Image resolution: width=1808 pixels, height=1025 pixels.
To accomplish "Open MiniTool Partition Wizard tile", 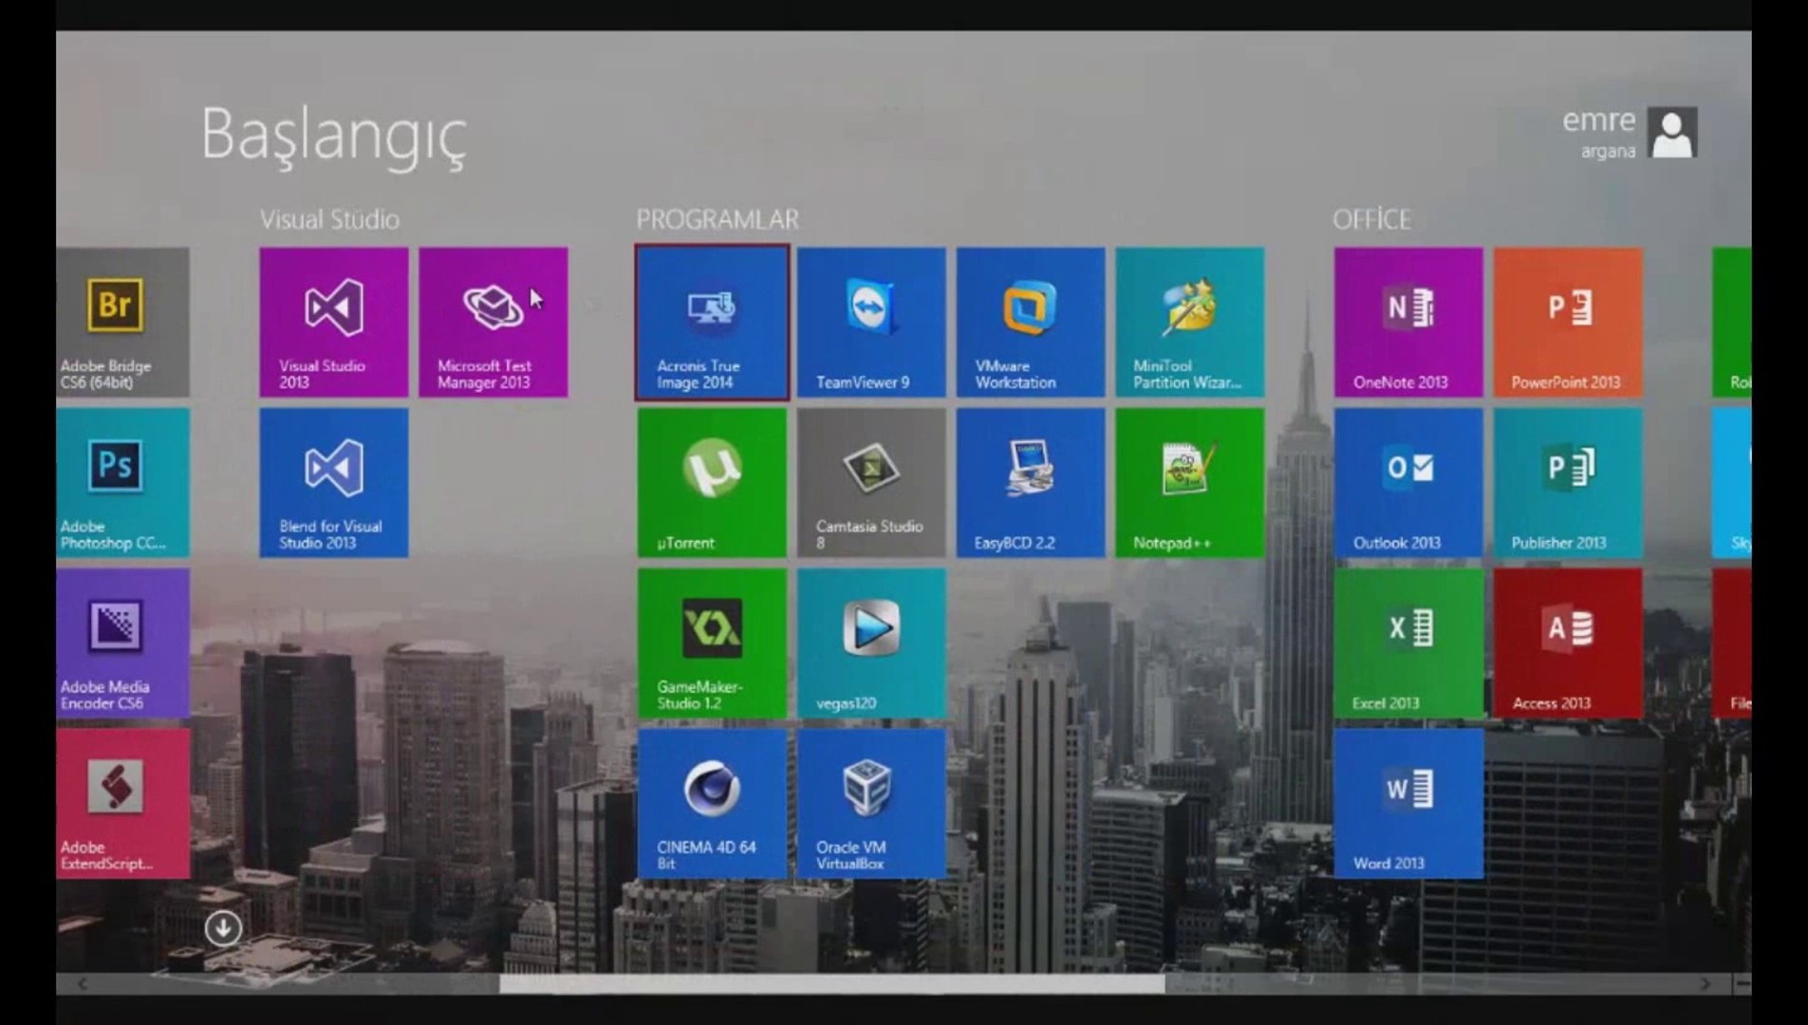I will pyautogui.click(x=1190, y=323).
